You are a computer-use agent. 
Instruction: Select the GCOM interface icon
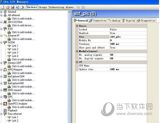[5, 42]
